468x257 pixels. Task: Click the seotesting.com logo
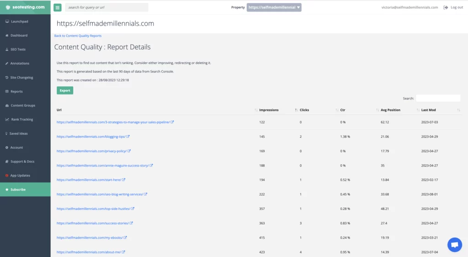[x=26, y=7]
